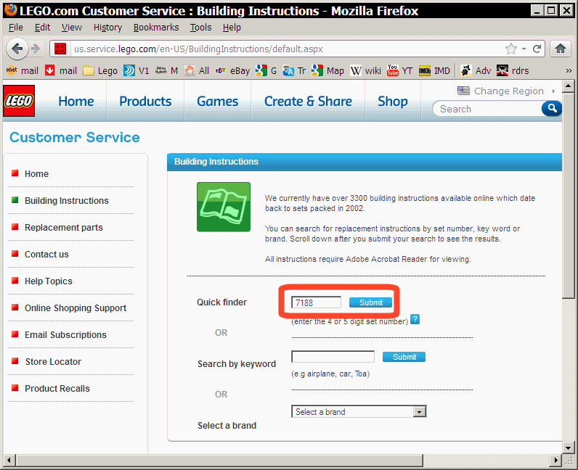Screen dimensions: 578x470
Task: Open the Wikipedia wiki bookmark
Action: (x=366, y=70)
